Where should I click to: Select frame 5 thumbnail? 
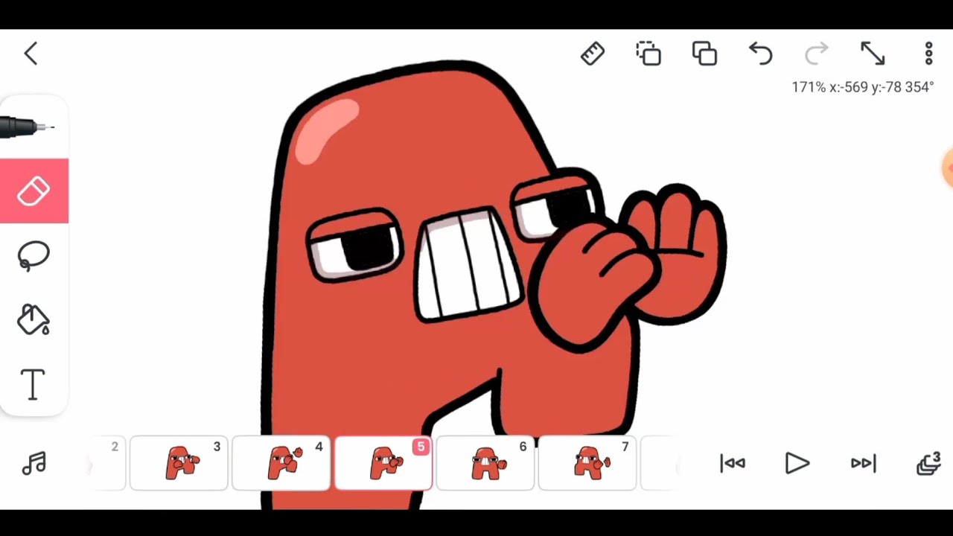pos(383,463)
